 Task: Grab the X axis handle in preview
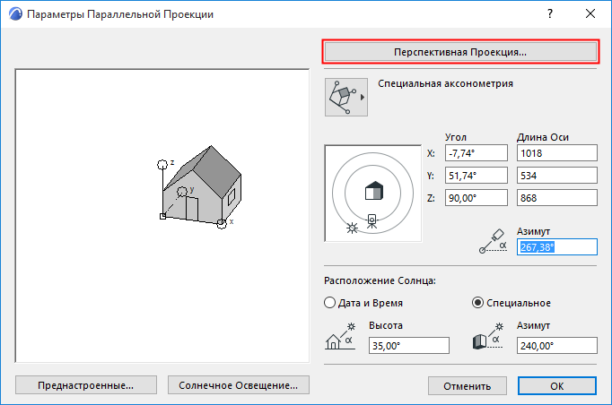(x=222, y=223)
